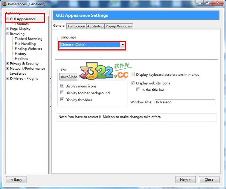Screen dimensions: 226x189
Task: Click the lower arrow on the pane splitter
Action: tap(50, 107)
